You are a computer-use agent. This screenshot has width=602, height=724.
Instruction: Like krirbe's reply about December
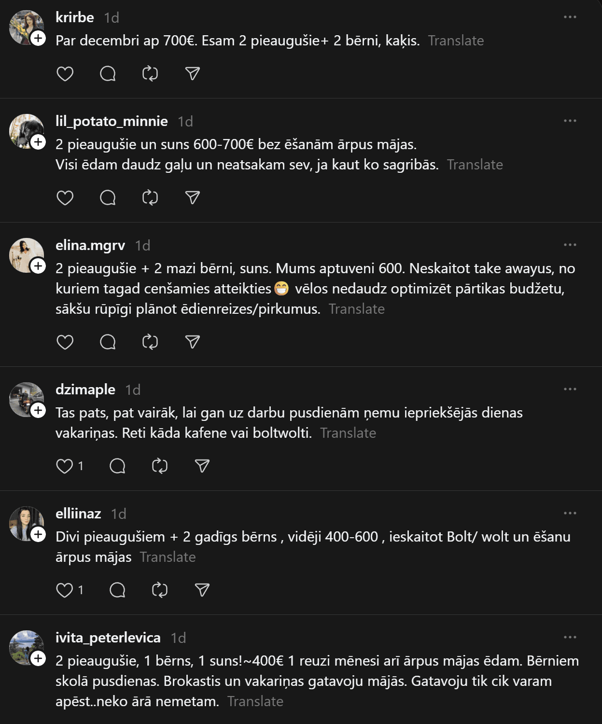65,74
